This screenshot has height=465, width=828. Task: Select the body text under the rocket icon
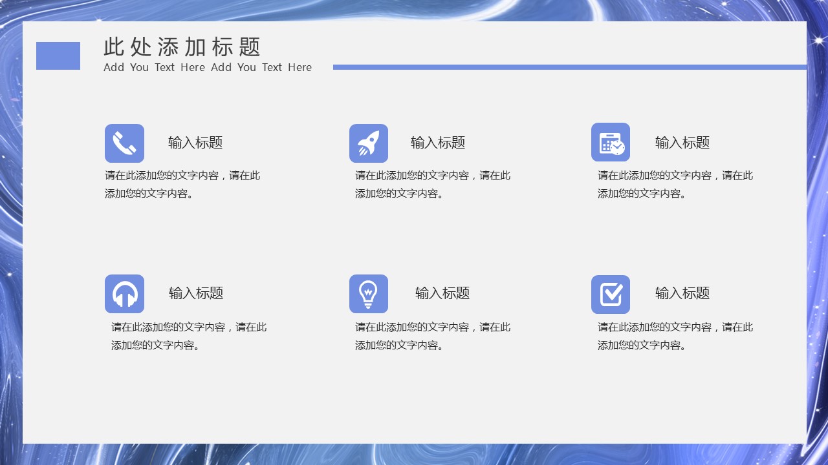(433, 184)
